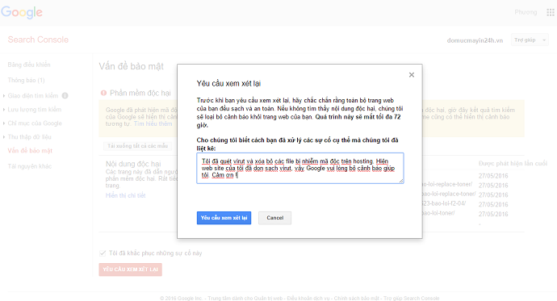Screen dimensions: 557x301
Task: Click the Được phát hiện lần cuối column header
Action: [513, 163]
